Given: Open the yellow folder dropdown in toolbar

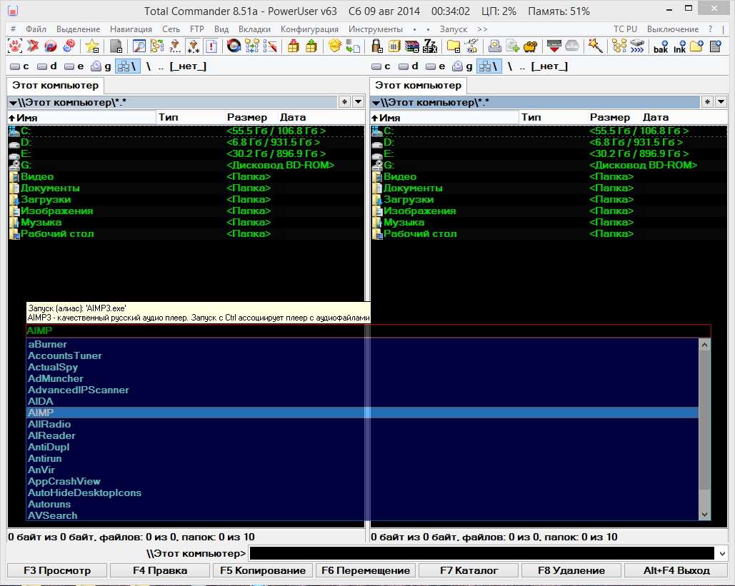Looking at the screenshot, I should 454,46.
